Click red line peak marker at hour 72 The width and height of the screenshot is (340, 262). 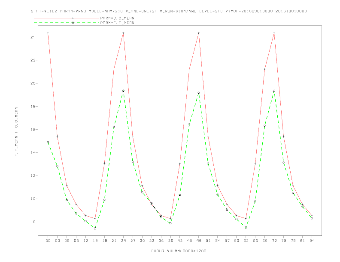coord(274,33)
